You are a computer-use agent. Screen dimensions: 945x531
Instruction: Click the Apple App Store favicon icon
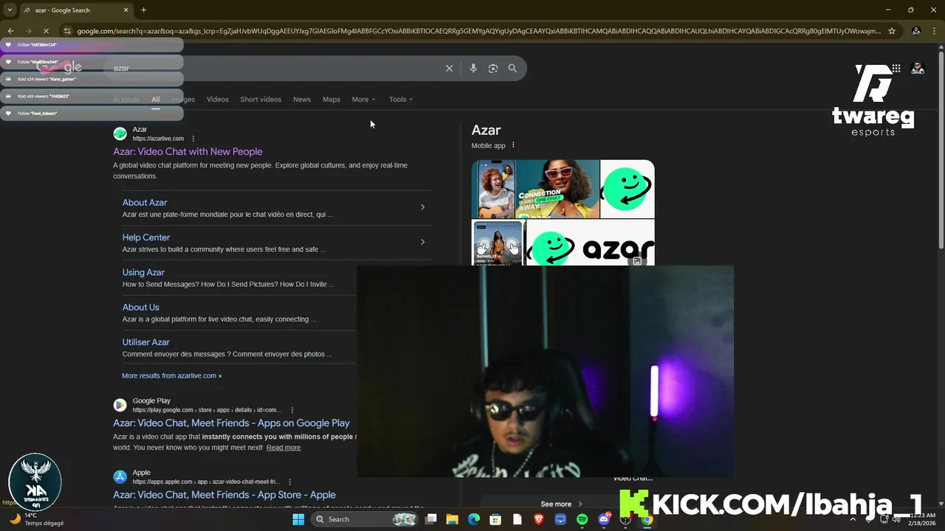(x=120, y=476)
